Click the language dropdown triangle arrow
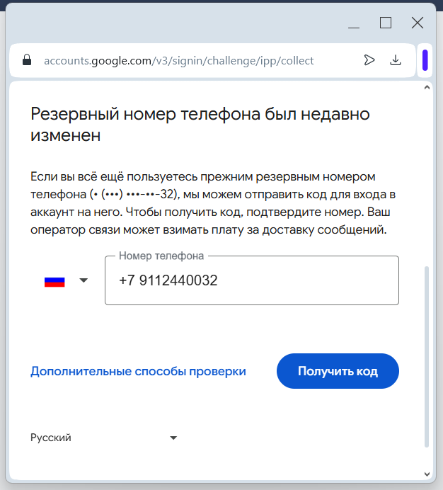Screen dimensions: 443x490 point(173,438)
